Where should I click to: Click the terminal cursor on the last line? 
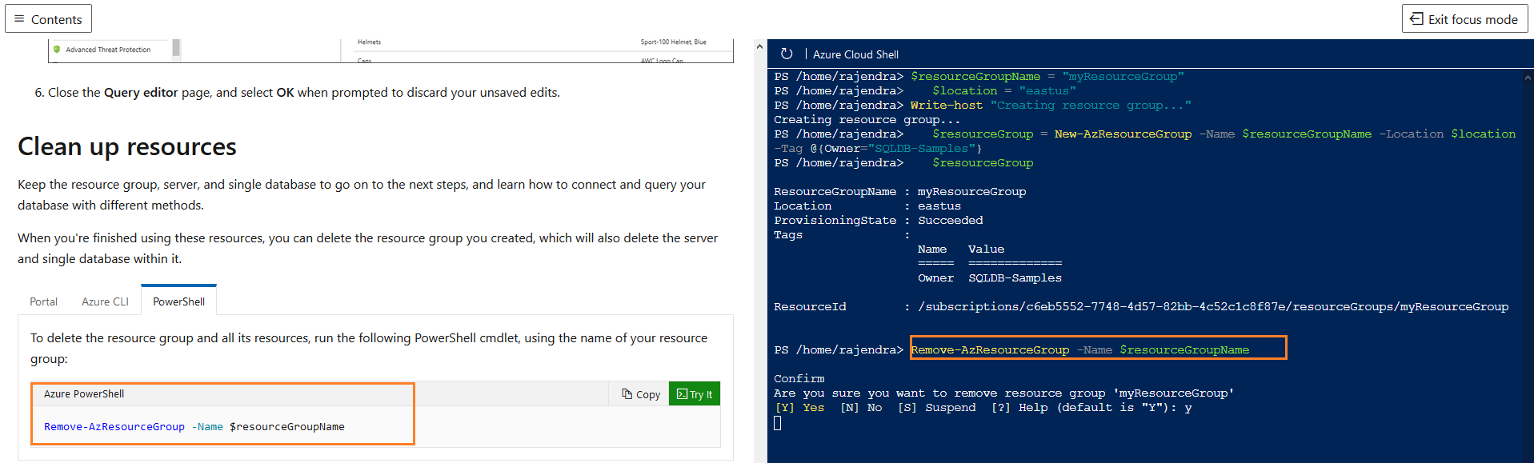coord(777,423)
